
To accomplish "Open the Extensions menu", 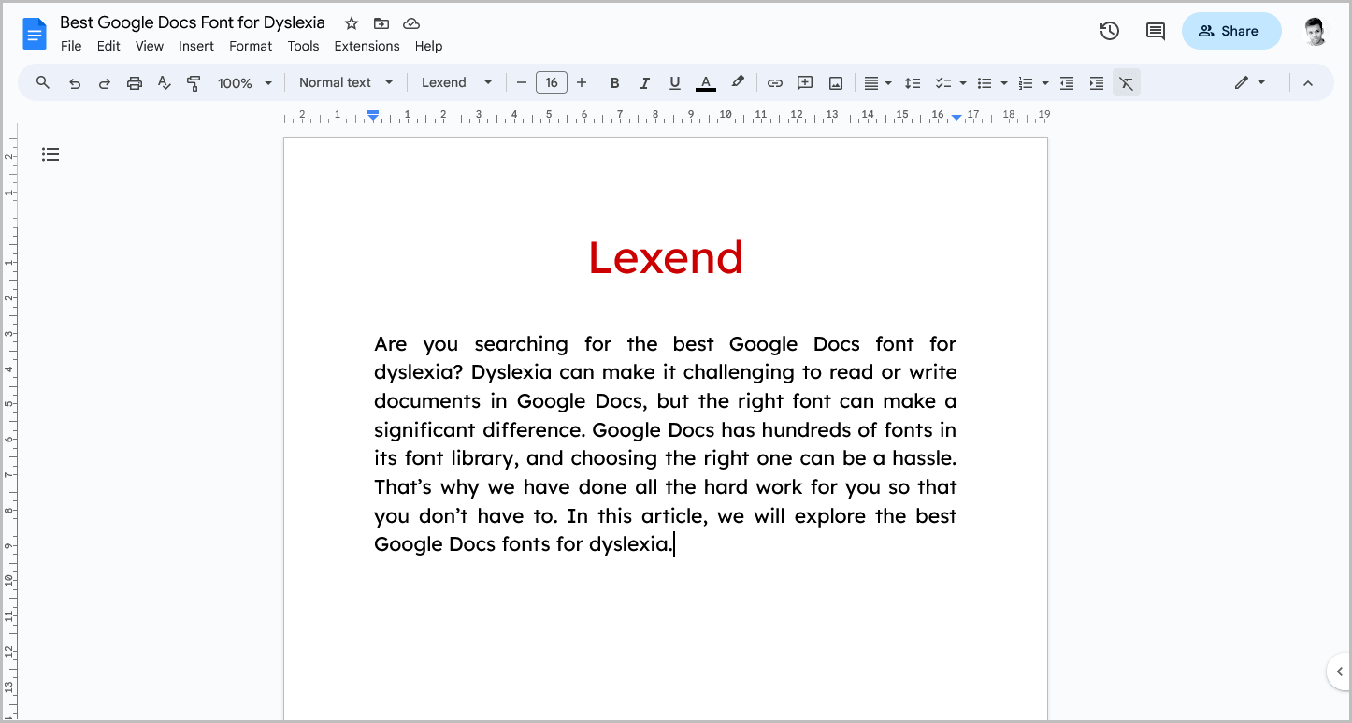I will (367, 46).
